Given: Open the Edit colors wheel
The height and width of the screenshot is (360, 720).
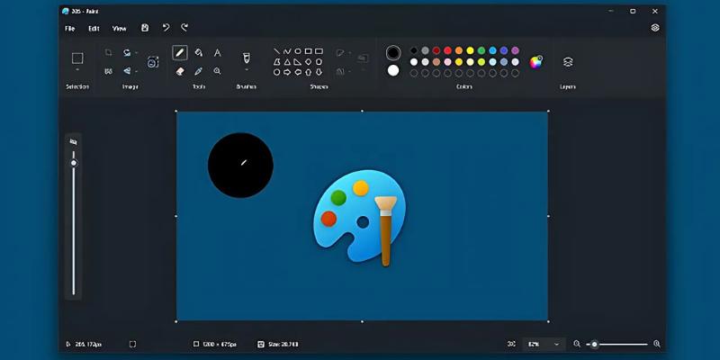Looking at the screenshot, I should (535, 62).
